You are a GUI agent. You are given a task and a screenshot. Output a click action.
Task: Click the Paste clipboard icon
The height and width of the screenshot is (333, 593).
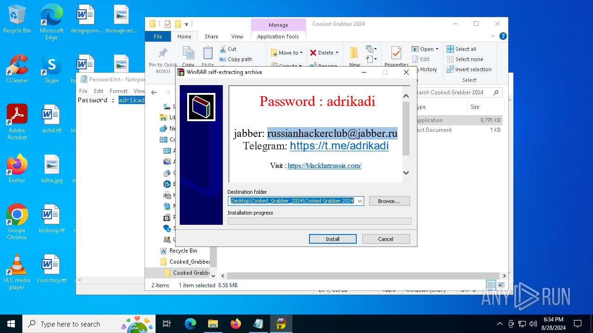click(x=208, y=53)
